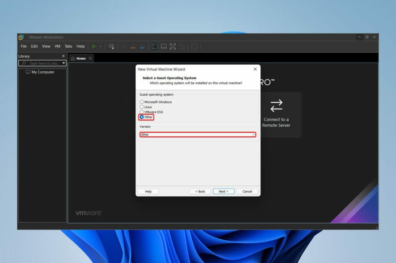The width and height of the screenshot is (396, 263).
Task: Click the console view toolbar icon
Action: (194, 46)
